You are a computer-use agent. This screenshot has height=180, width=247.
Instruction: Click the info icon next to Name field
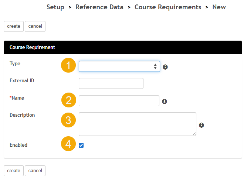tap(165, 101)
